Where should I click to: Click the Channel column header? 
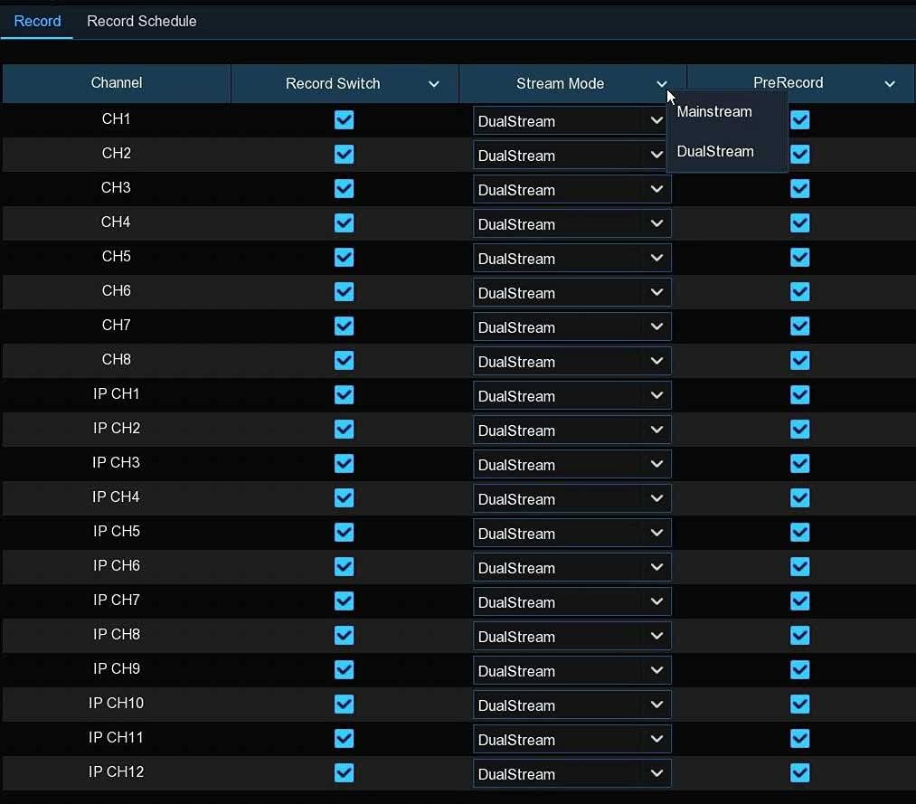pyautogui.click(x=117, y=83)
